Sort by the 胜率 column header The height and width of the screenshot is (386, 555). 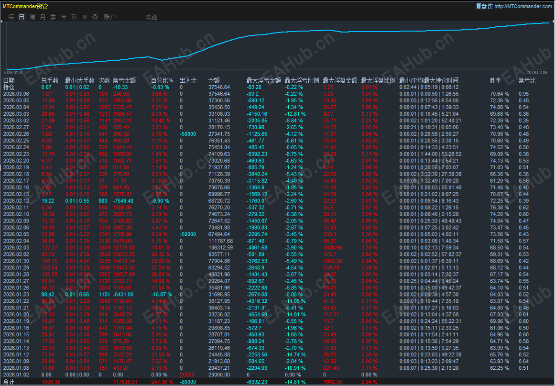click(x=496, y=80)
